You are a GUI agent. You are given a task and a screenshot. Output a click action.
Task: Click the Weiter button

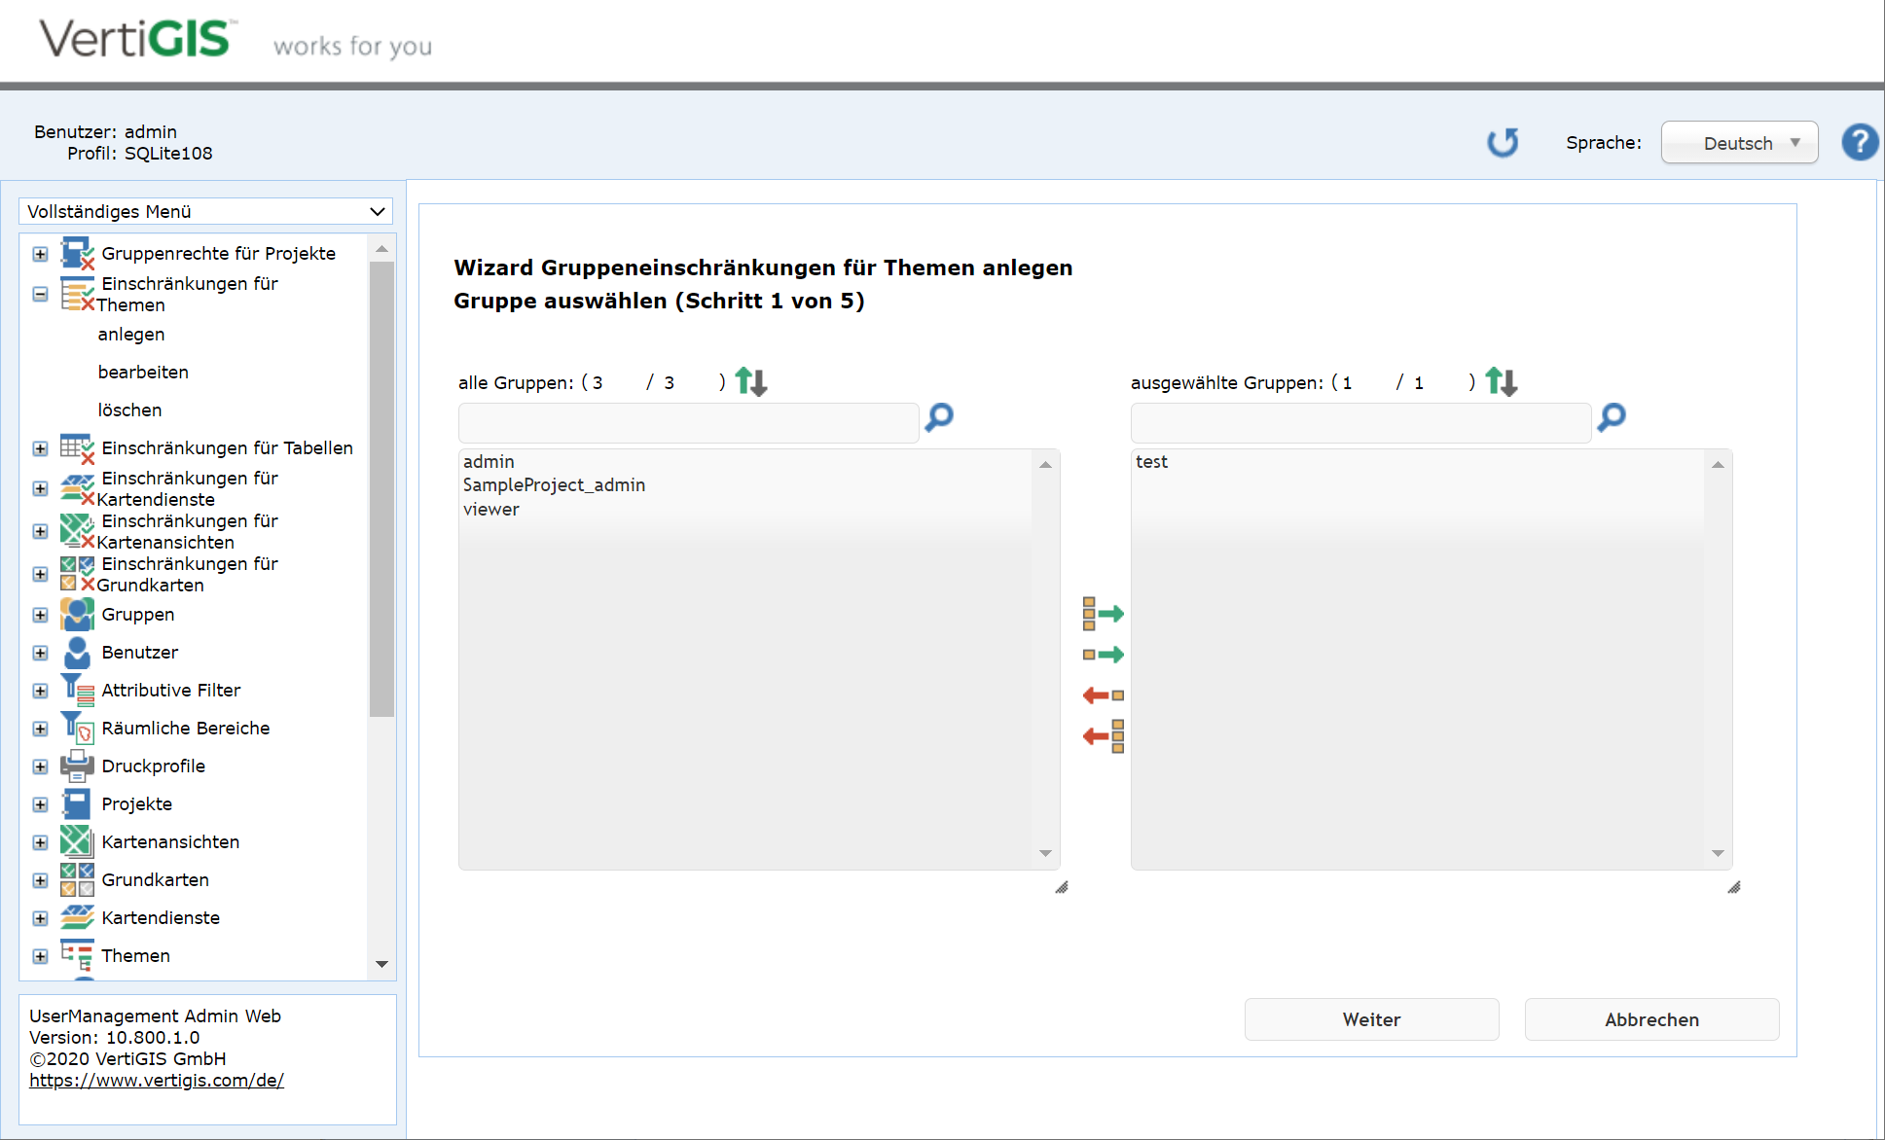[1371, 1019]
